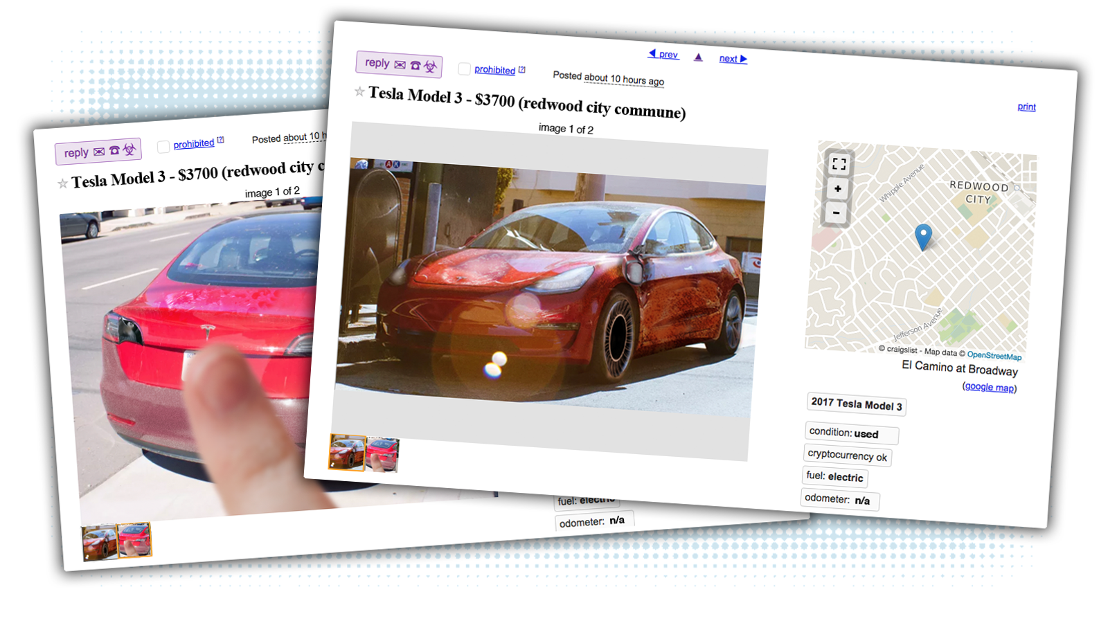Go to the next listing
The width and height of the screenshot is (1108, 623).
[733, 59]
